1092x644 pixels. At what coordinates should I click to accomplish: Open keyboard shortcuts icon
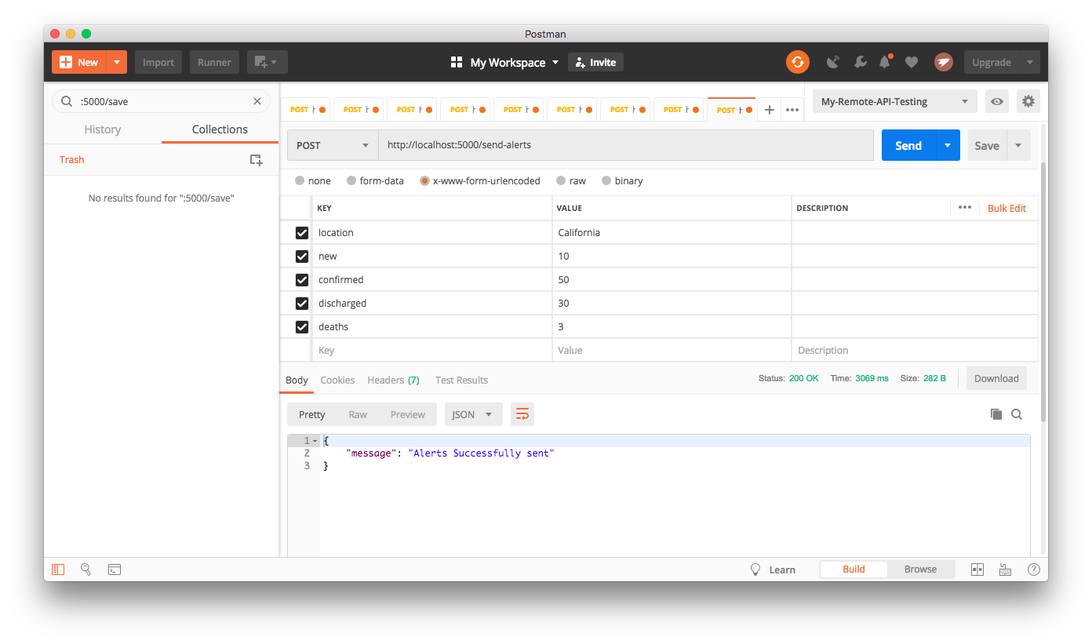click(1005, 569)
